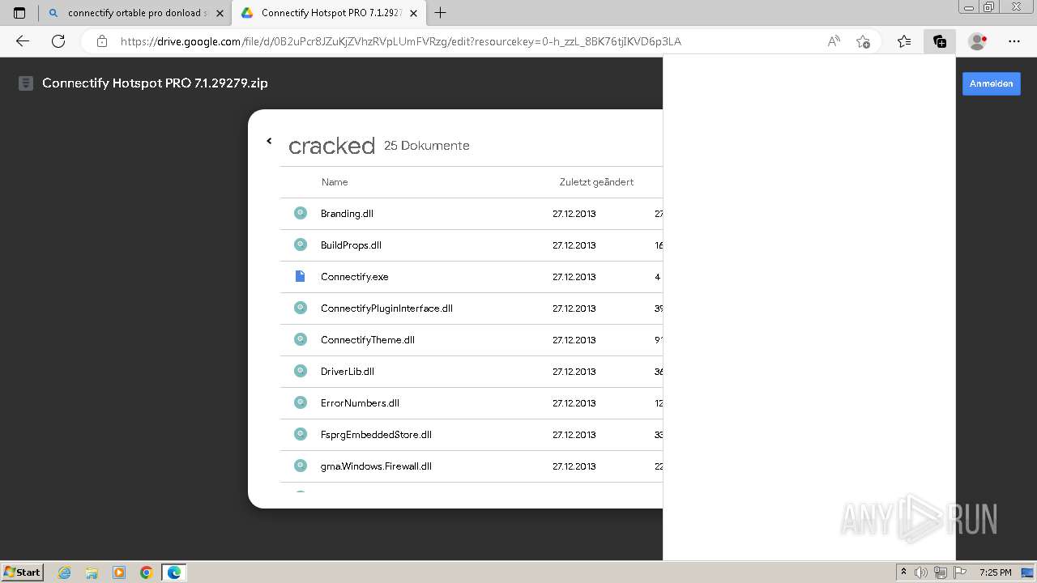Click the Anmelden sign-in button

tap(992, 83)
